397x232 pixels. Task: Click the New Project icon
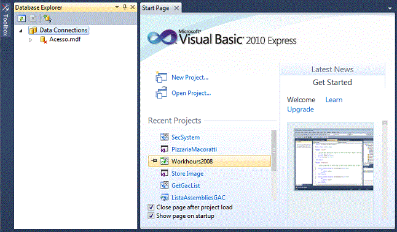(161, 77)
